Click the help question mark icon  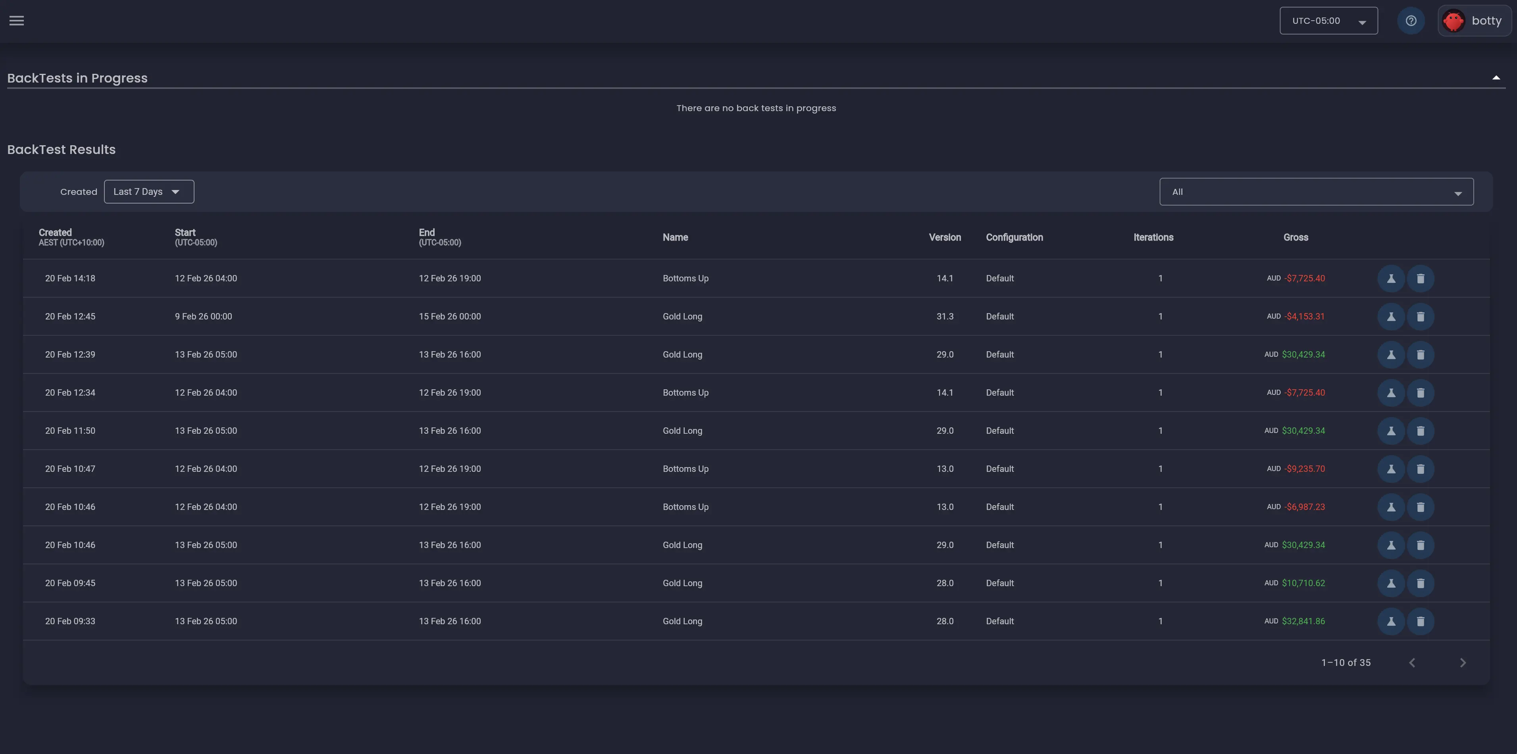(1410, 20)
